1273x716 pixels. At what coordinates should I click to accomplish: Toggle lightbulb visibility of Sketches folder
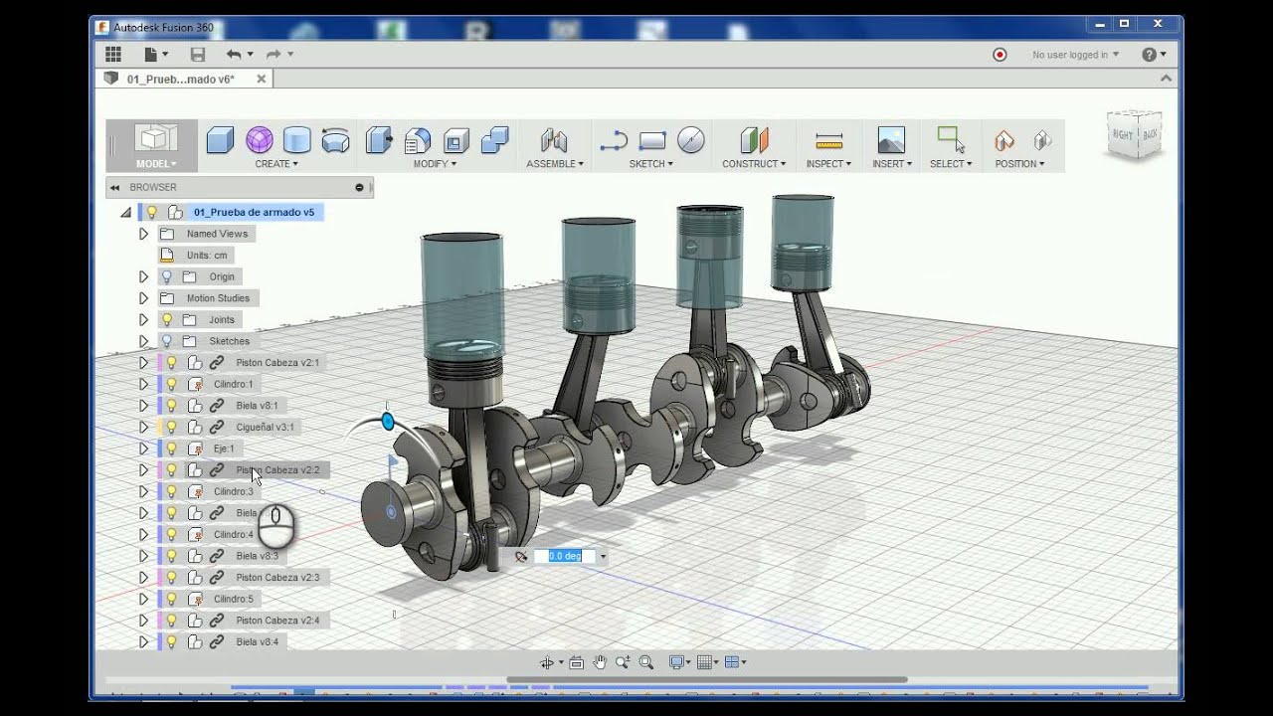tap(167, 341)
